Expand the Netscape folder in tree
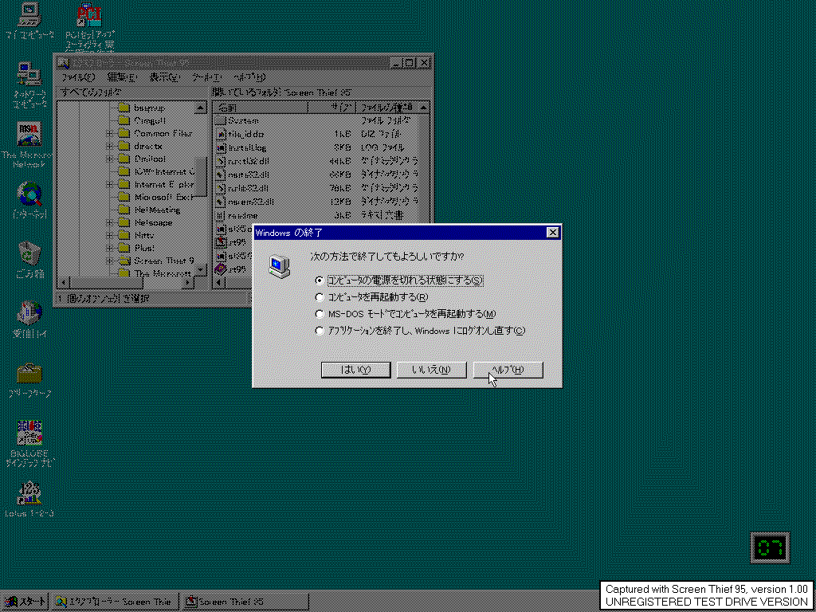This screenshot has height=612, width=816. (110, 222)
